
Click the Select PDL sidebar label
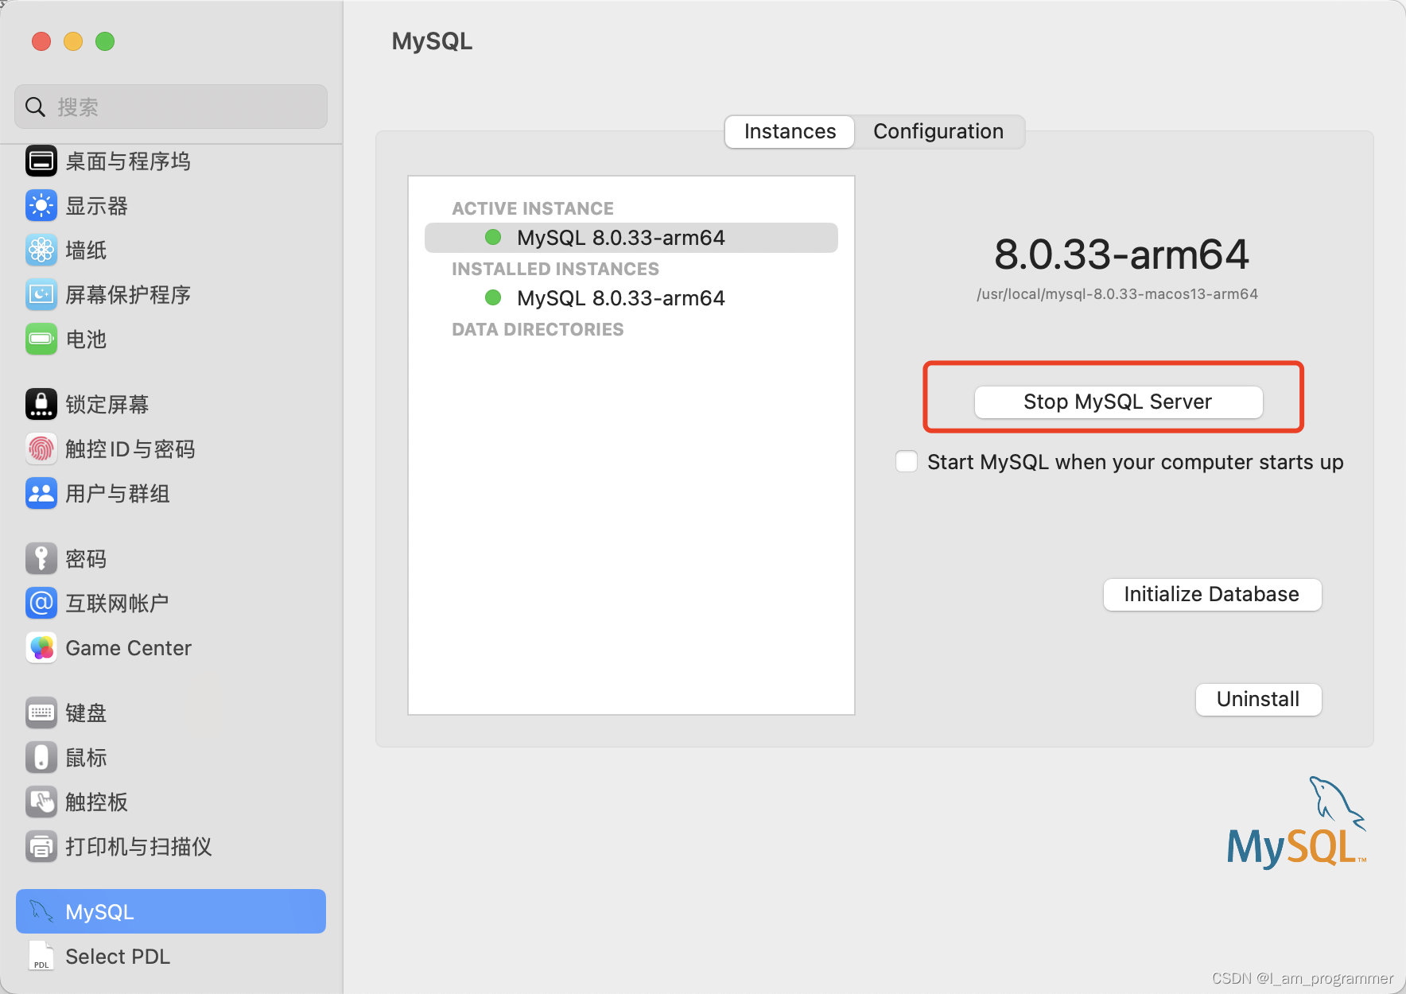point(118,957)
